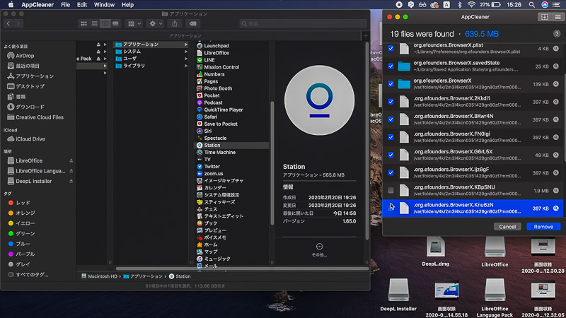Screen dimensions: 566x318
Task: Click Finder search field
Action: coord(304,23)
